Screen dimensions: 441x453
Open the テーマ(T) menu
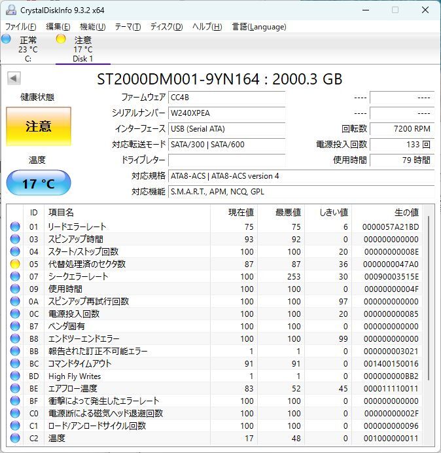128,27
